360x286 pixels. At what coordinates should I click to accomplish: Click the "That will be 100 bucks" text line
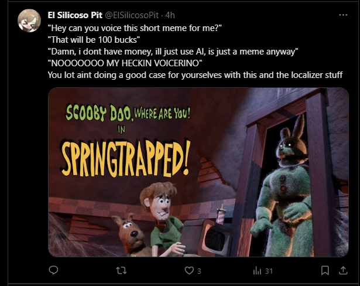[x=94, y=40]
